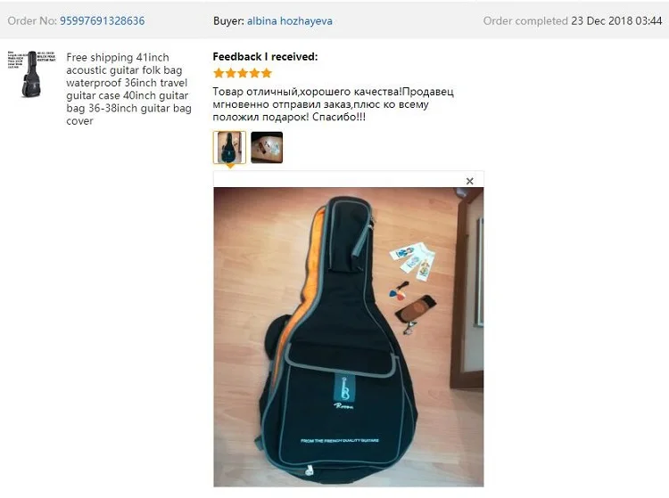Click the guitar bag product thumbnail
This screenshot has height=498, width=669.
click(31, 74)
